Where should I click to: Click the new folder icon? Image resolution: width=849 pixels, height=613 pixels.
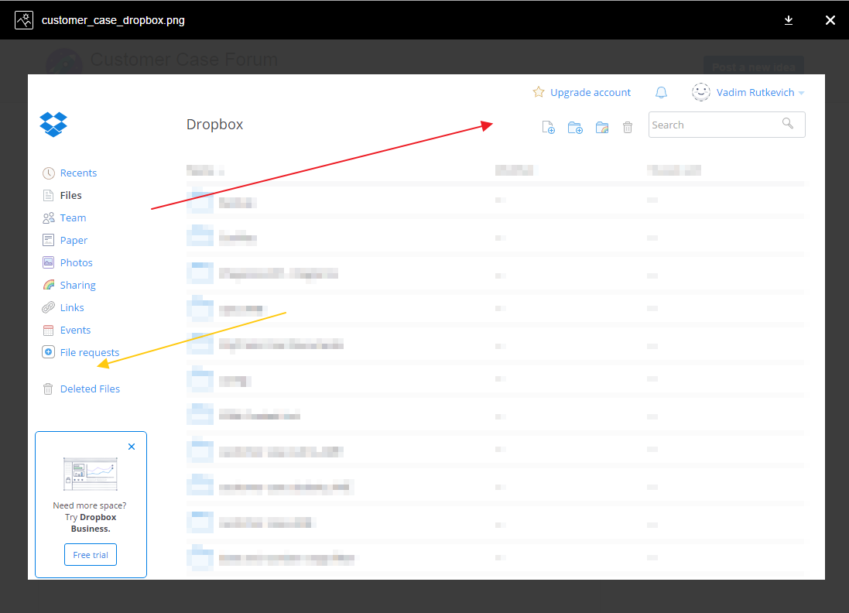coord(575,128)
